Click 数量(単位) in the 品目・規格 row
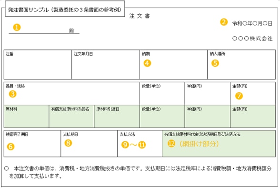This screenshot has height=188, width=280. coord(151,86)
